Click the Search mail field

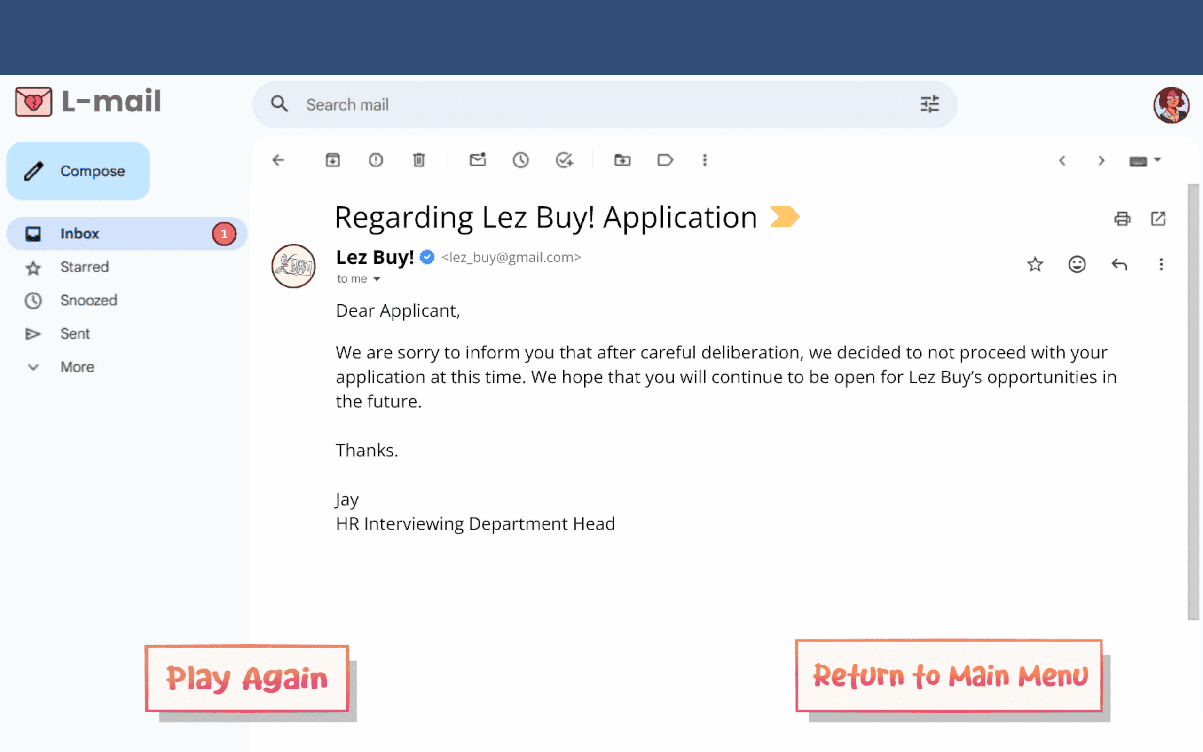click(x=597, y=105)
